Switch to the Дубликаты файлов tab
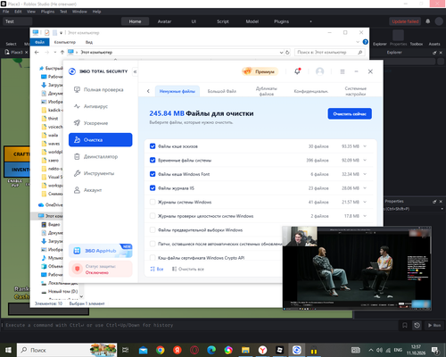The image size is (446, 357). click(267, 91)
